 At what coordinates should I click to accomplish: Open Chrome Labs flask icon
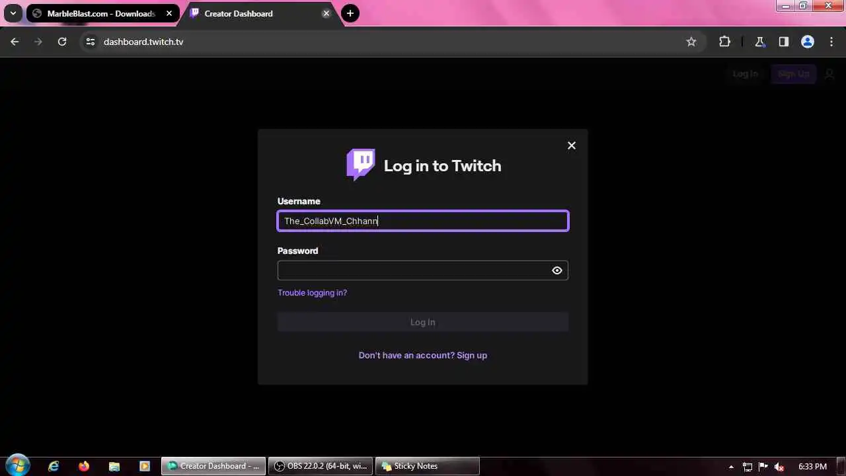(760, 42)
